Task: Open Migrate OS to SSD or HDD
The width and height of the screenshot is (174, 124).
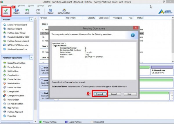Action: point(16,37)
